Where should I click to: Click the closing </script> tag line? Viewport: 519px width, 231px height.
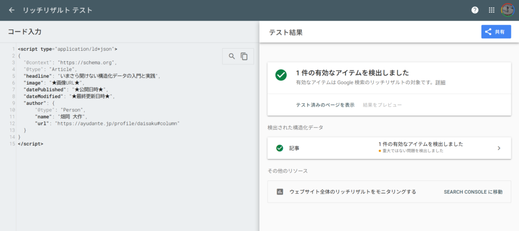pos(30,144)
